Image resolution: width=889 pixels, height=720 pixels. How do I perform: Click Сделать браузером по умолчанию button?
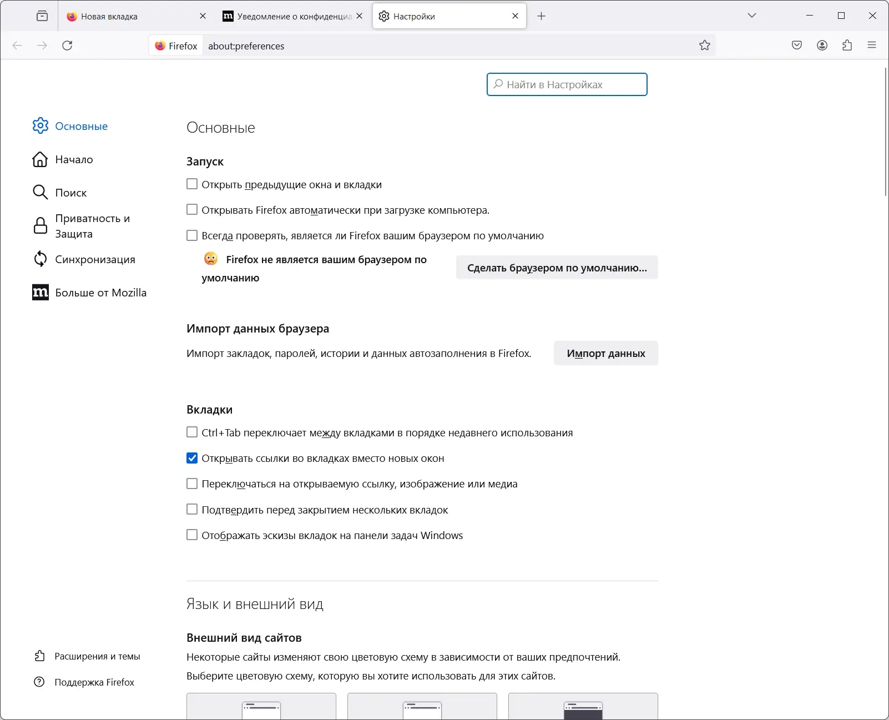557,268
